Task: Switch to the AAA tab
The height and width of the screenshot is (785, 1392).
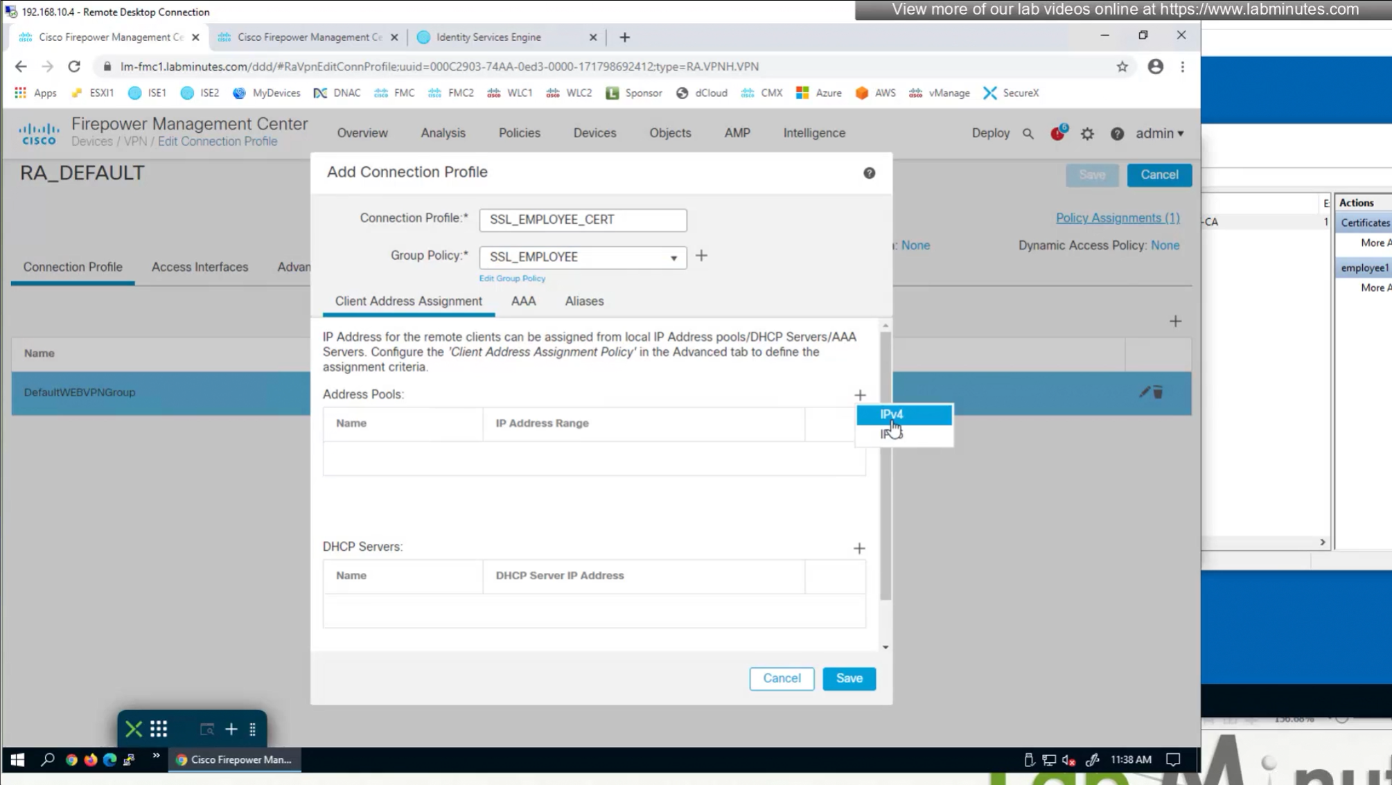Action: (x=523, y=301)
